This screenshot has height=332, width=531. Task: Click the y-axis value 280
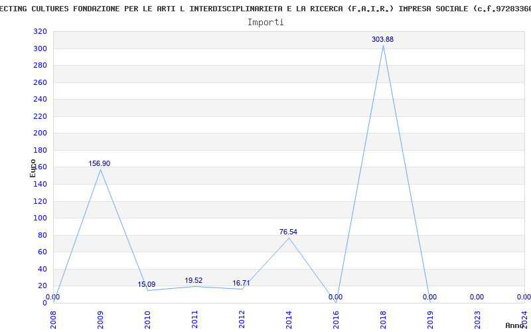point(40,66)
